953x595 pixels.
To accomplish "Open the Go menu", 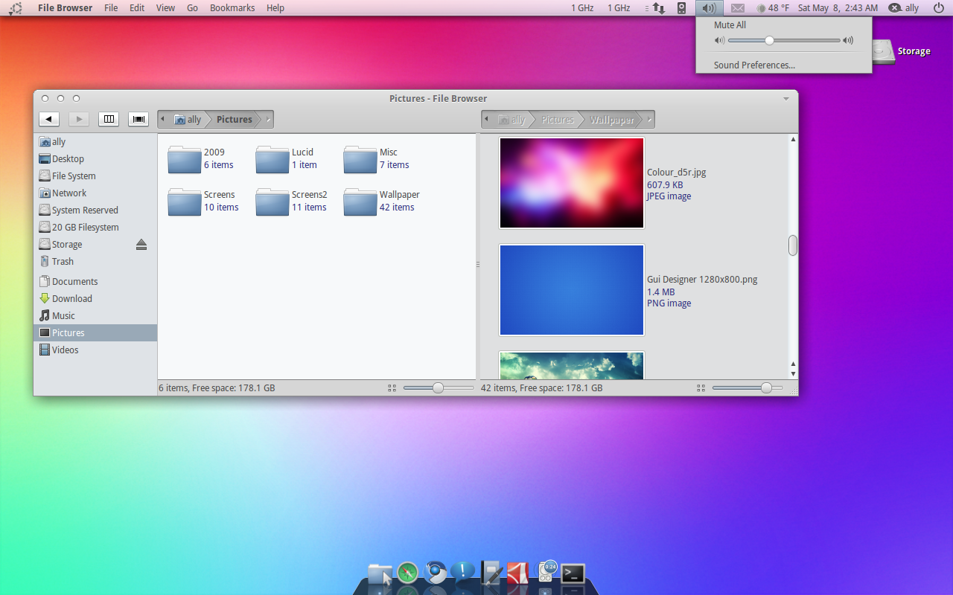I will 193,8.
